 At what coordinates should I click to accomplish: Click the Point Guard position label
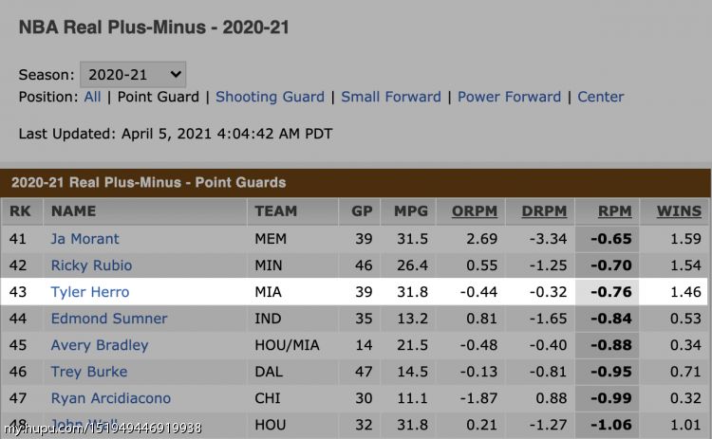pos(158,97)
